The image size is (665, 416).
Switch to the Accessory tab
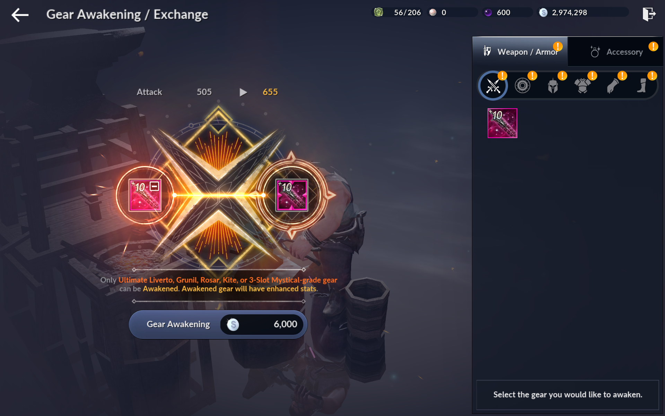pos(615,52)
